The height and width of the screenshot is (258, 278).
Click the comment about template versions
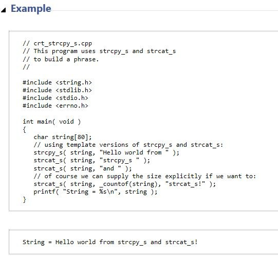click(128, 145)
